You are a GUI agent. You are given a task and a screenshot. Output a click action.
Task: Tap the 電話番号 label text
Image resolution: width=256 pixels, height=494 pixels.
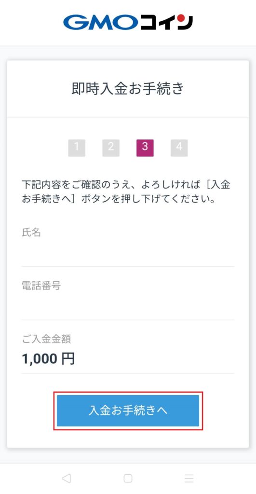tap(41, 286)
